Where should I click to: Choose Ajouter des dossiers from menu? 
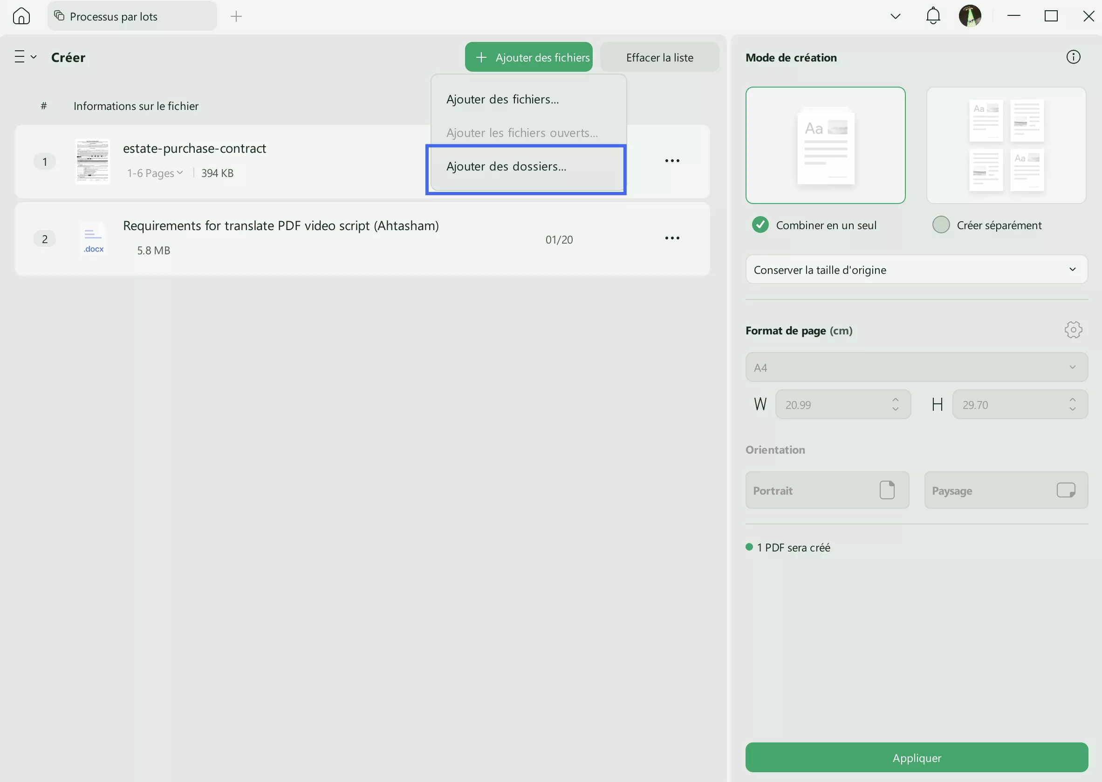coord(506,167)
